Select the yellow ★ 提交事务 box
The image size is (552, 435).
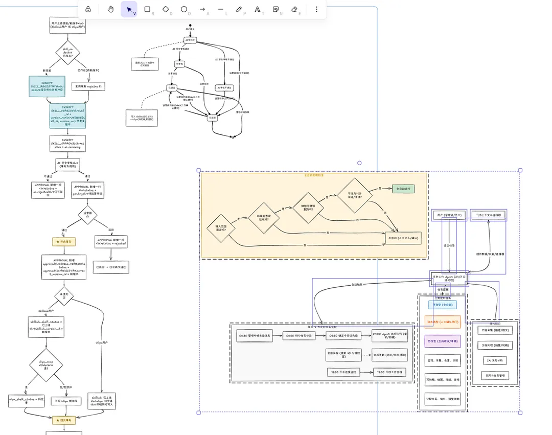(64, 420)
